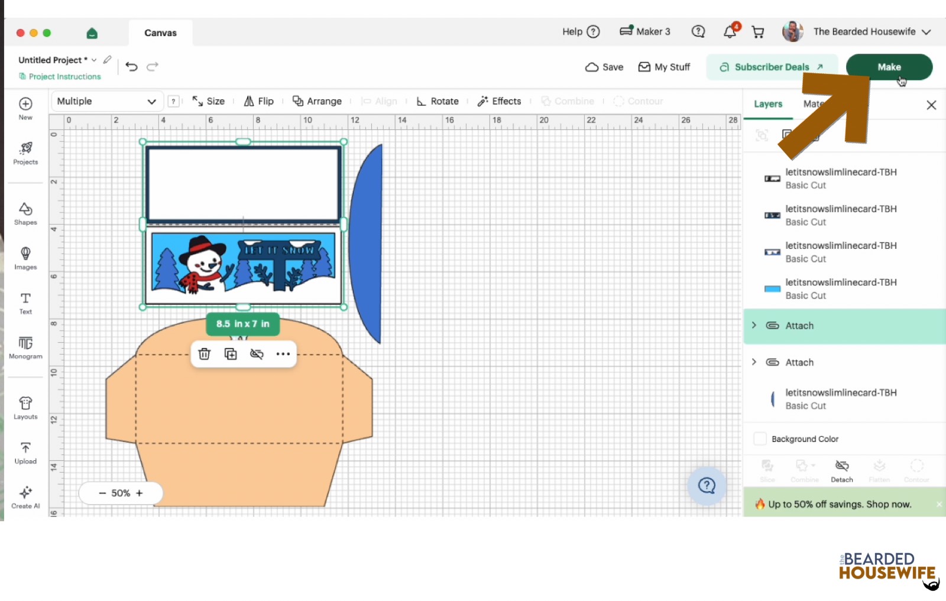Select the Text tool

pos(25,303)
